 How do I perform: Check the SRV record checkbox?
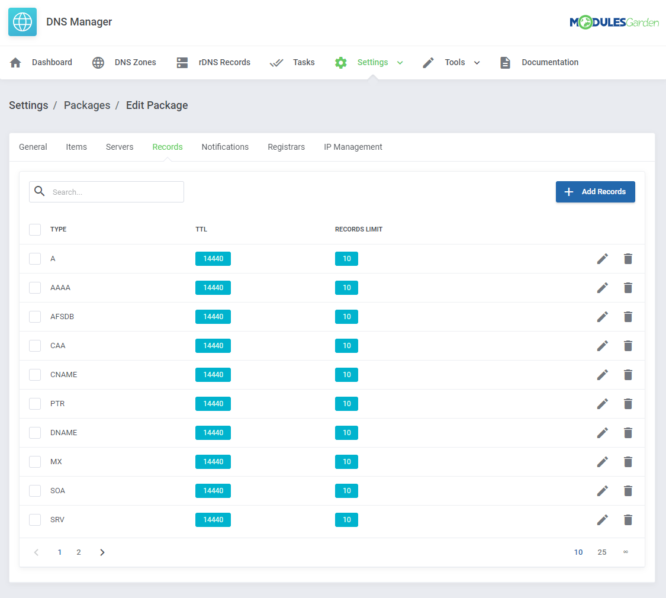[35, 519]
